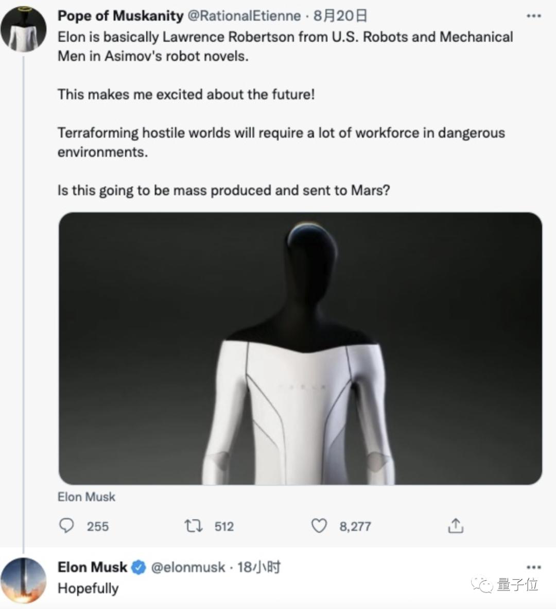Viewport: 556px width, 609px height.
Task: Open the reply's 18小时 timestamp
Action: coord(259,568)
